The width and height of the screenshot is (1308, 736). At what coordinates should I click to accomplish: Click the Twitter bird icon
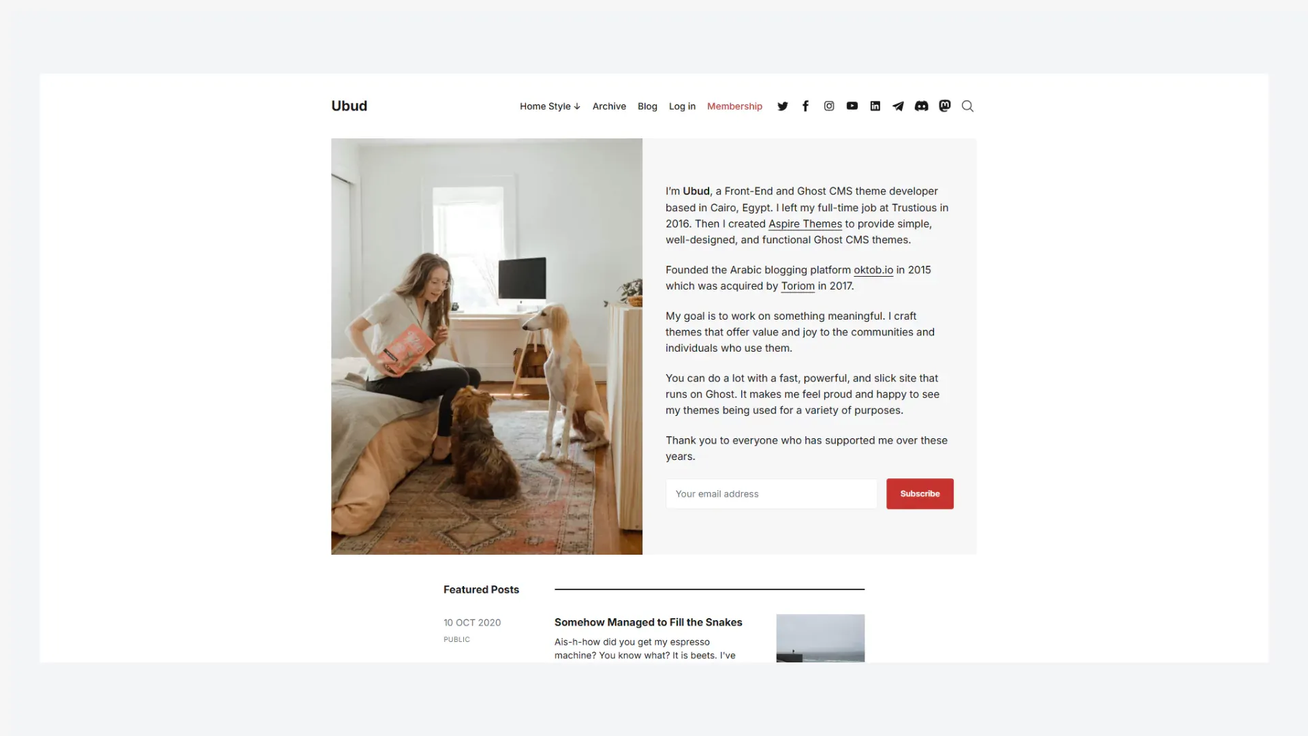pyautogui.click(x=781, y=106)
